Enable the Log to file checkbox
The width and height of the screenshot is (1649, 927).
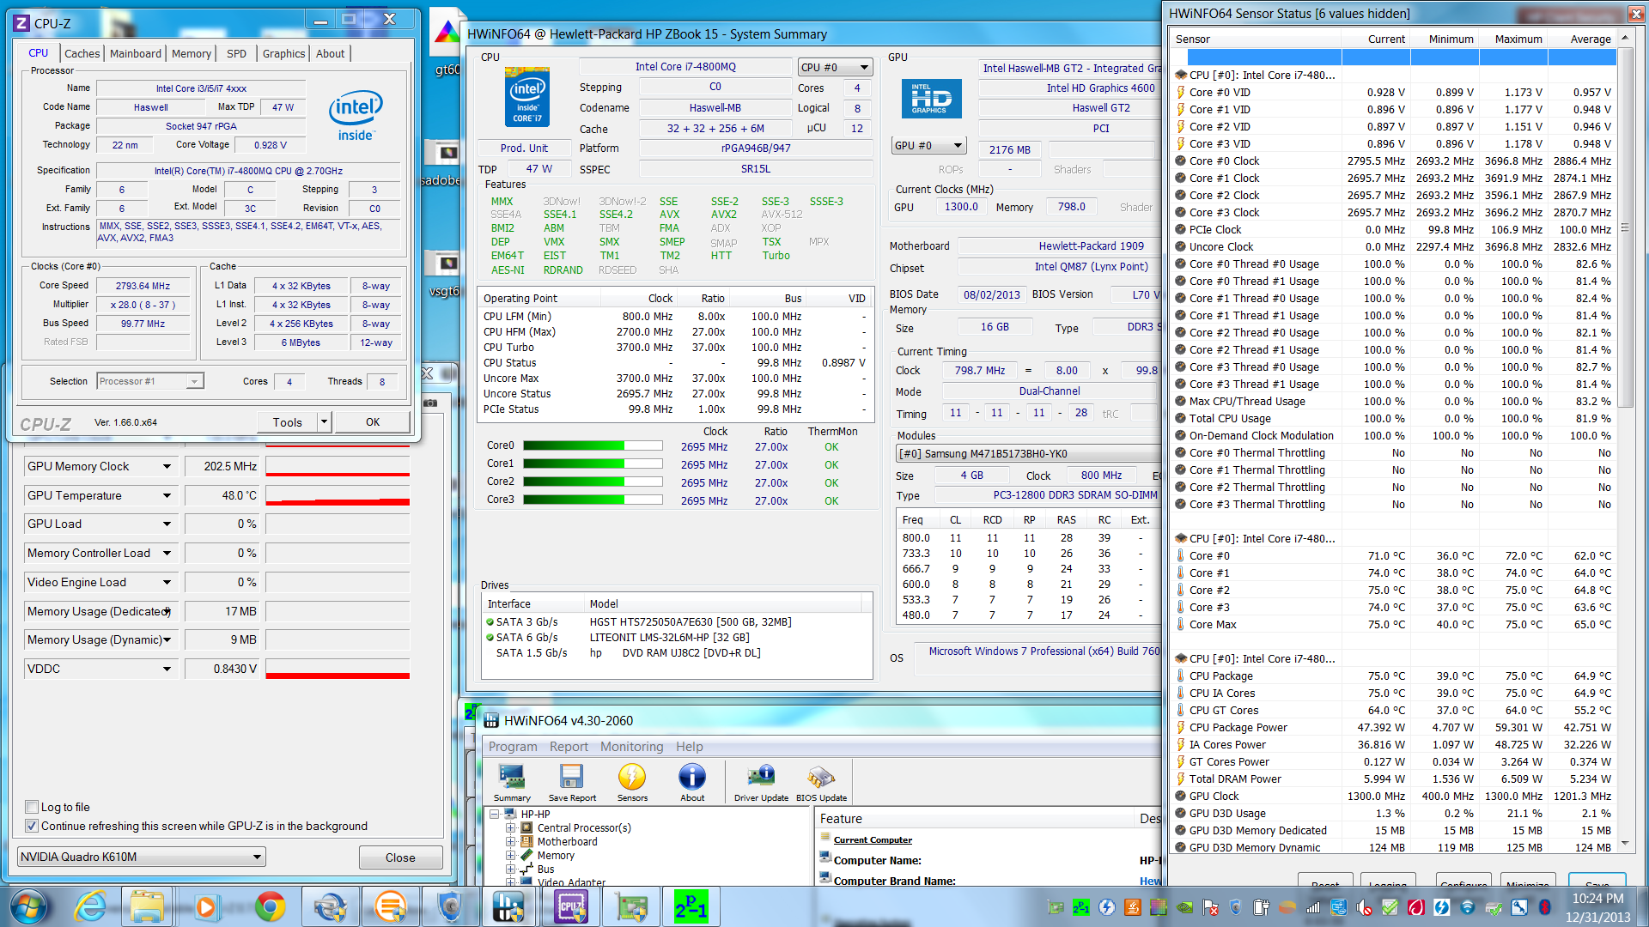32,807
